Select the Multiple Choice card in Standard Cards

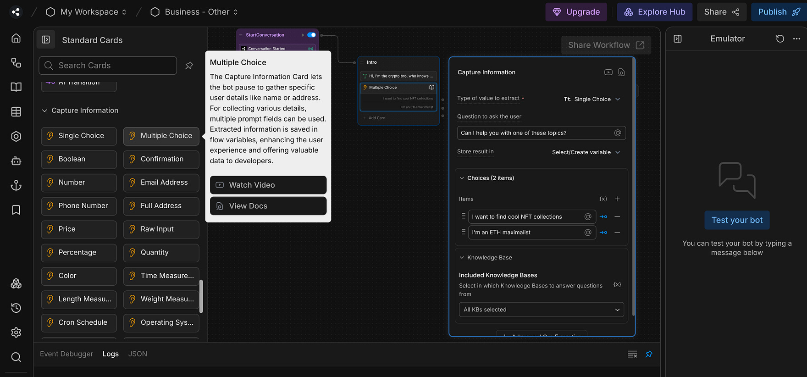pyautogui.click(x=161, y=136)
